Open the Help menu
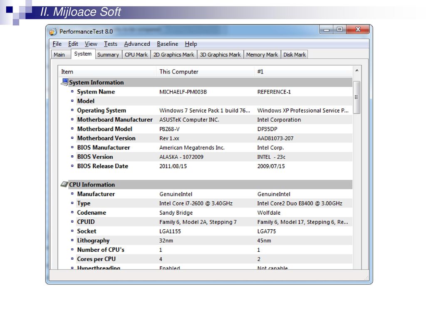The height and width of the screenshot is (319, 426). click(x=191, y=44)
